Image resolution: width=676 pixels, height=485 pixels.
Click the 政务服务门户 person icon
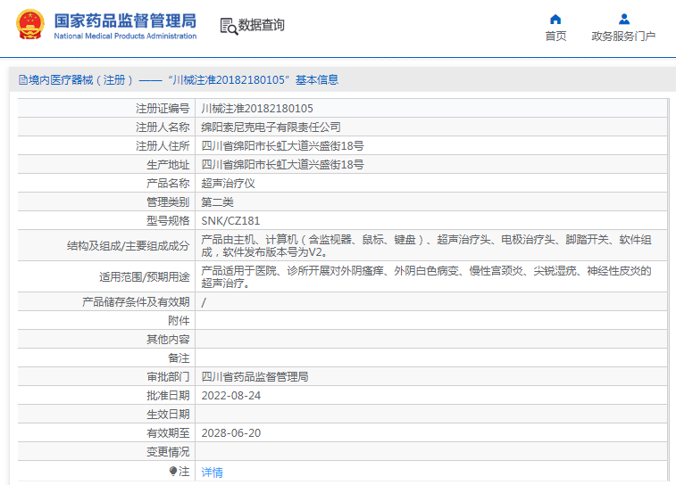(x=623, y=19)
